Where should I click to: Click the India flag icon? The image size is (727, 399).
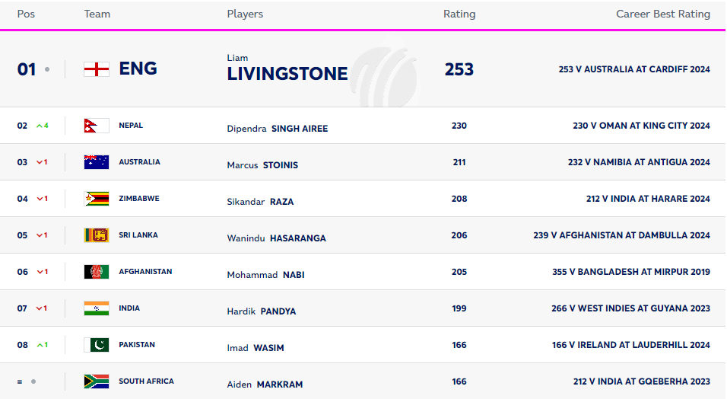(97, 308)
